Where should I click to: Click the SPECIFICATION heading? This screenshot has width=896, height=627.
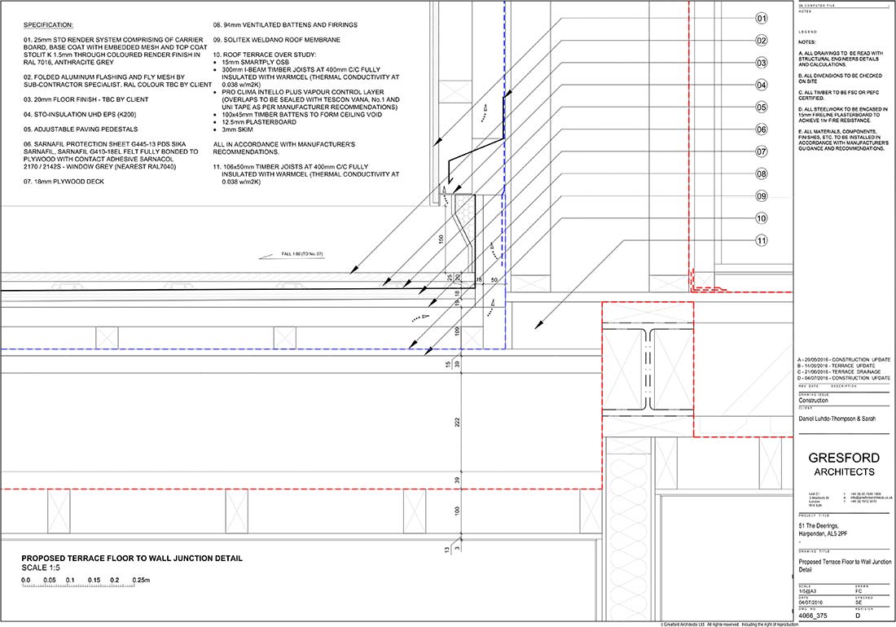[48, 25]
